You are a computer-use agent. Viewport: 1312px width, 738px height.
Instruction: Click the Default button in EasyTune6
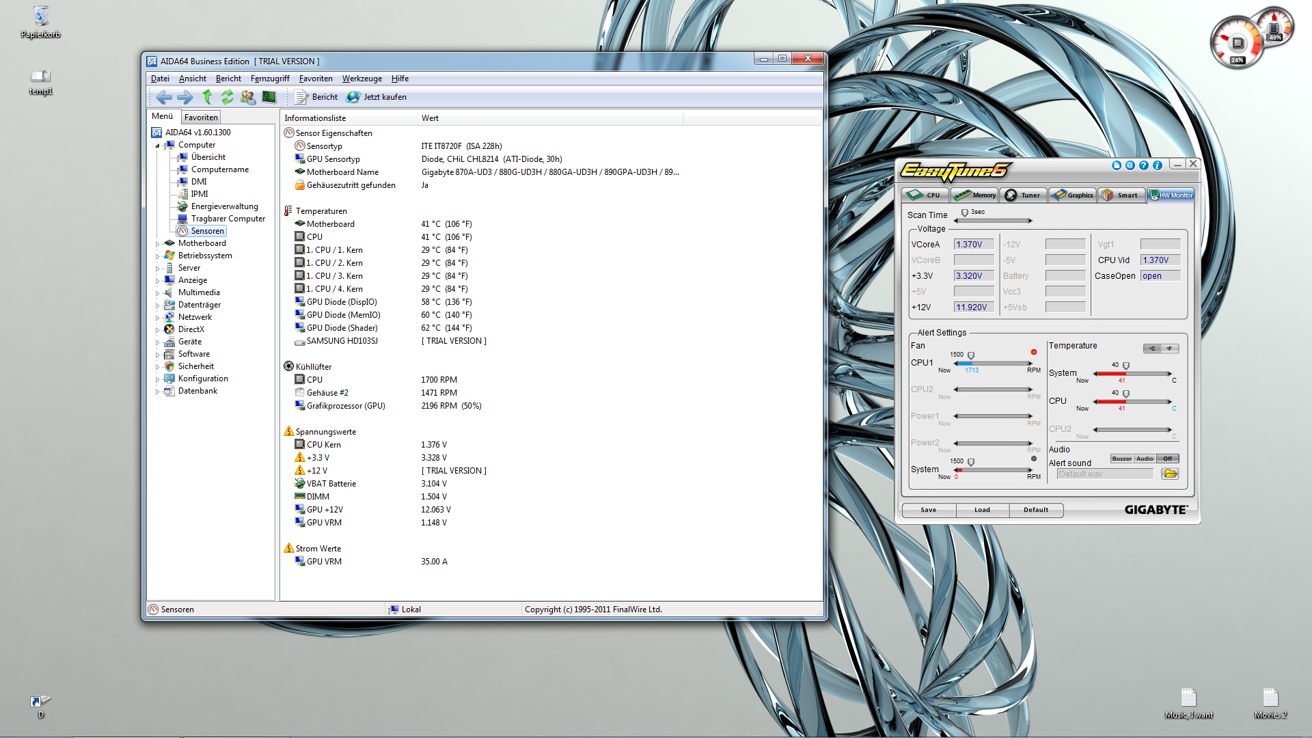(x=1035, y=510)
